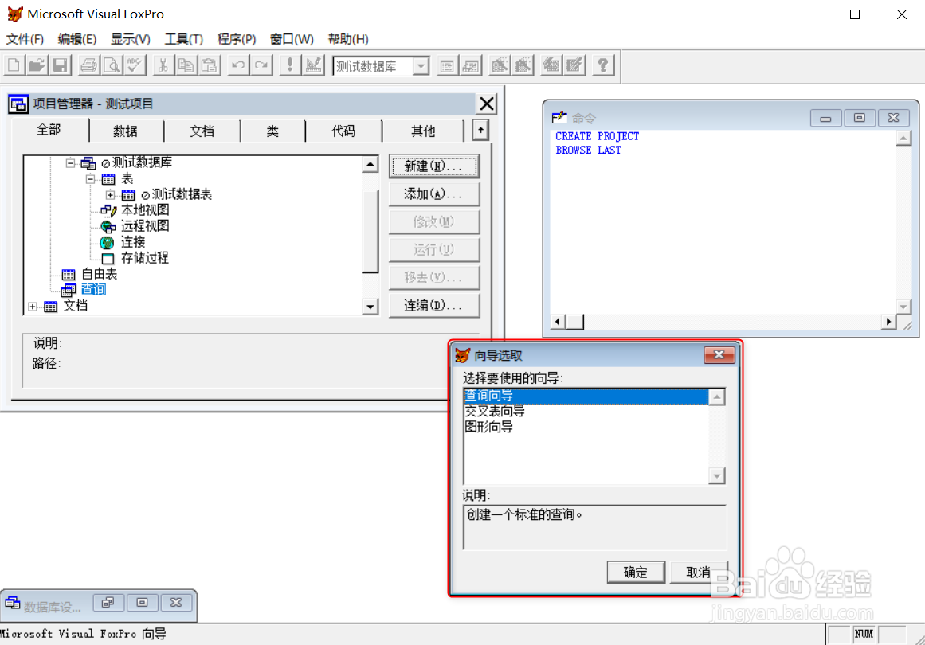Click the Open file toolbar icon
Screen dimensions: 925x645
(x=37, y=65)
